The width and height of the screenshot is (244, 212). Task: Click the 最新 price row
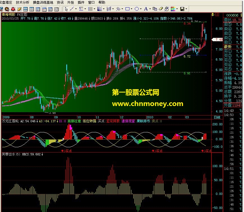[x=233, y=47]
